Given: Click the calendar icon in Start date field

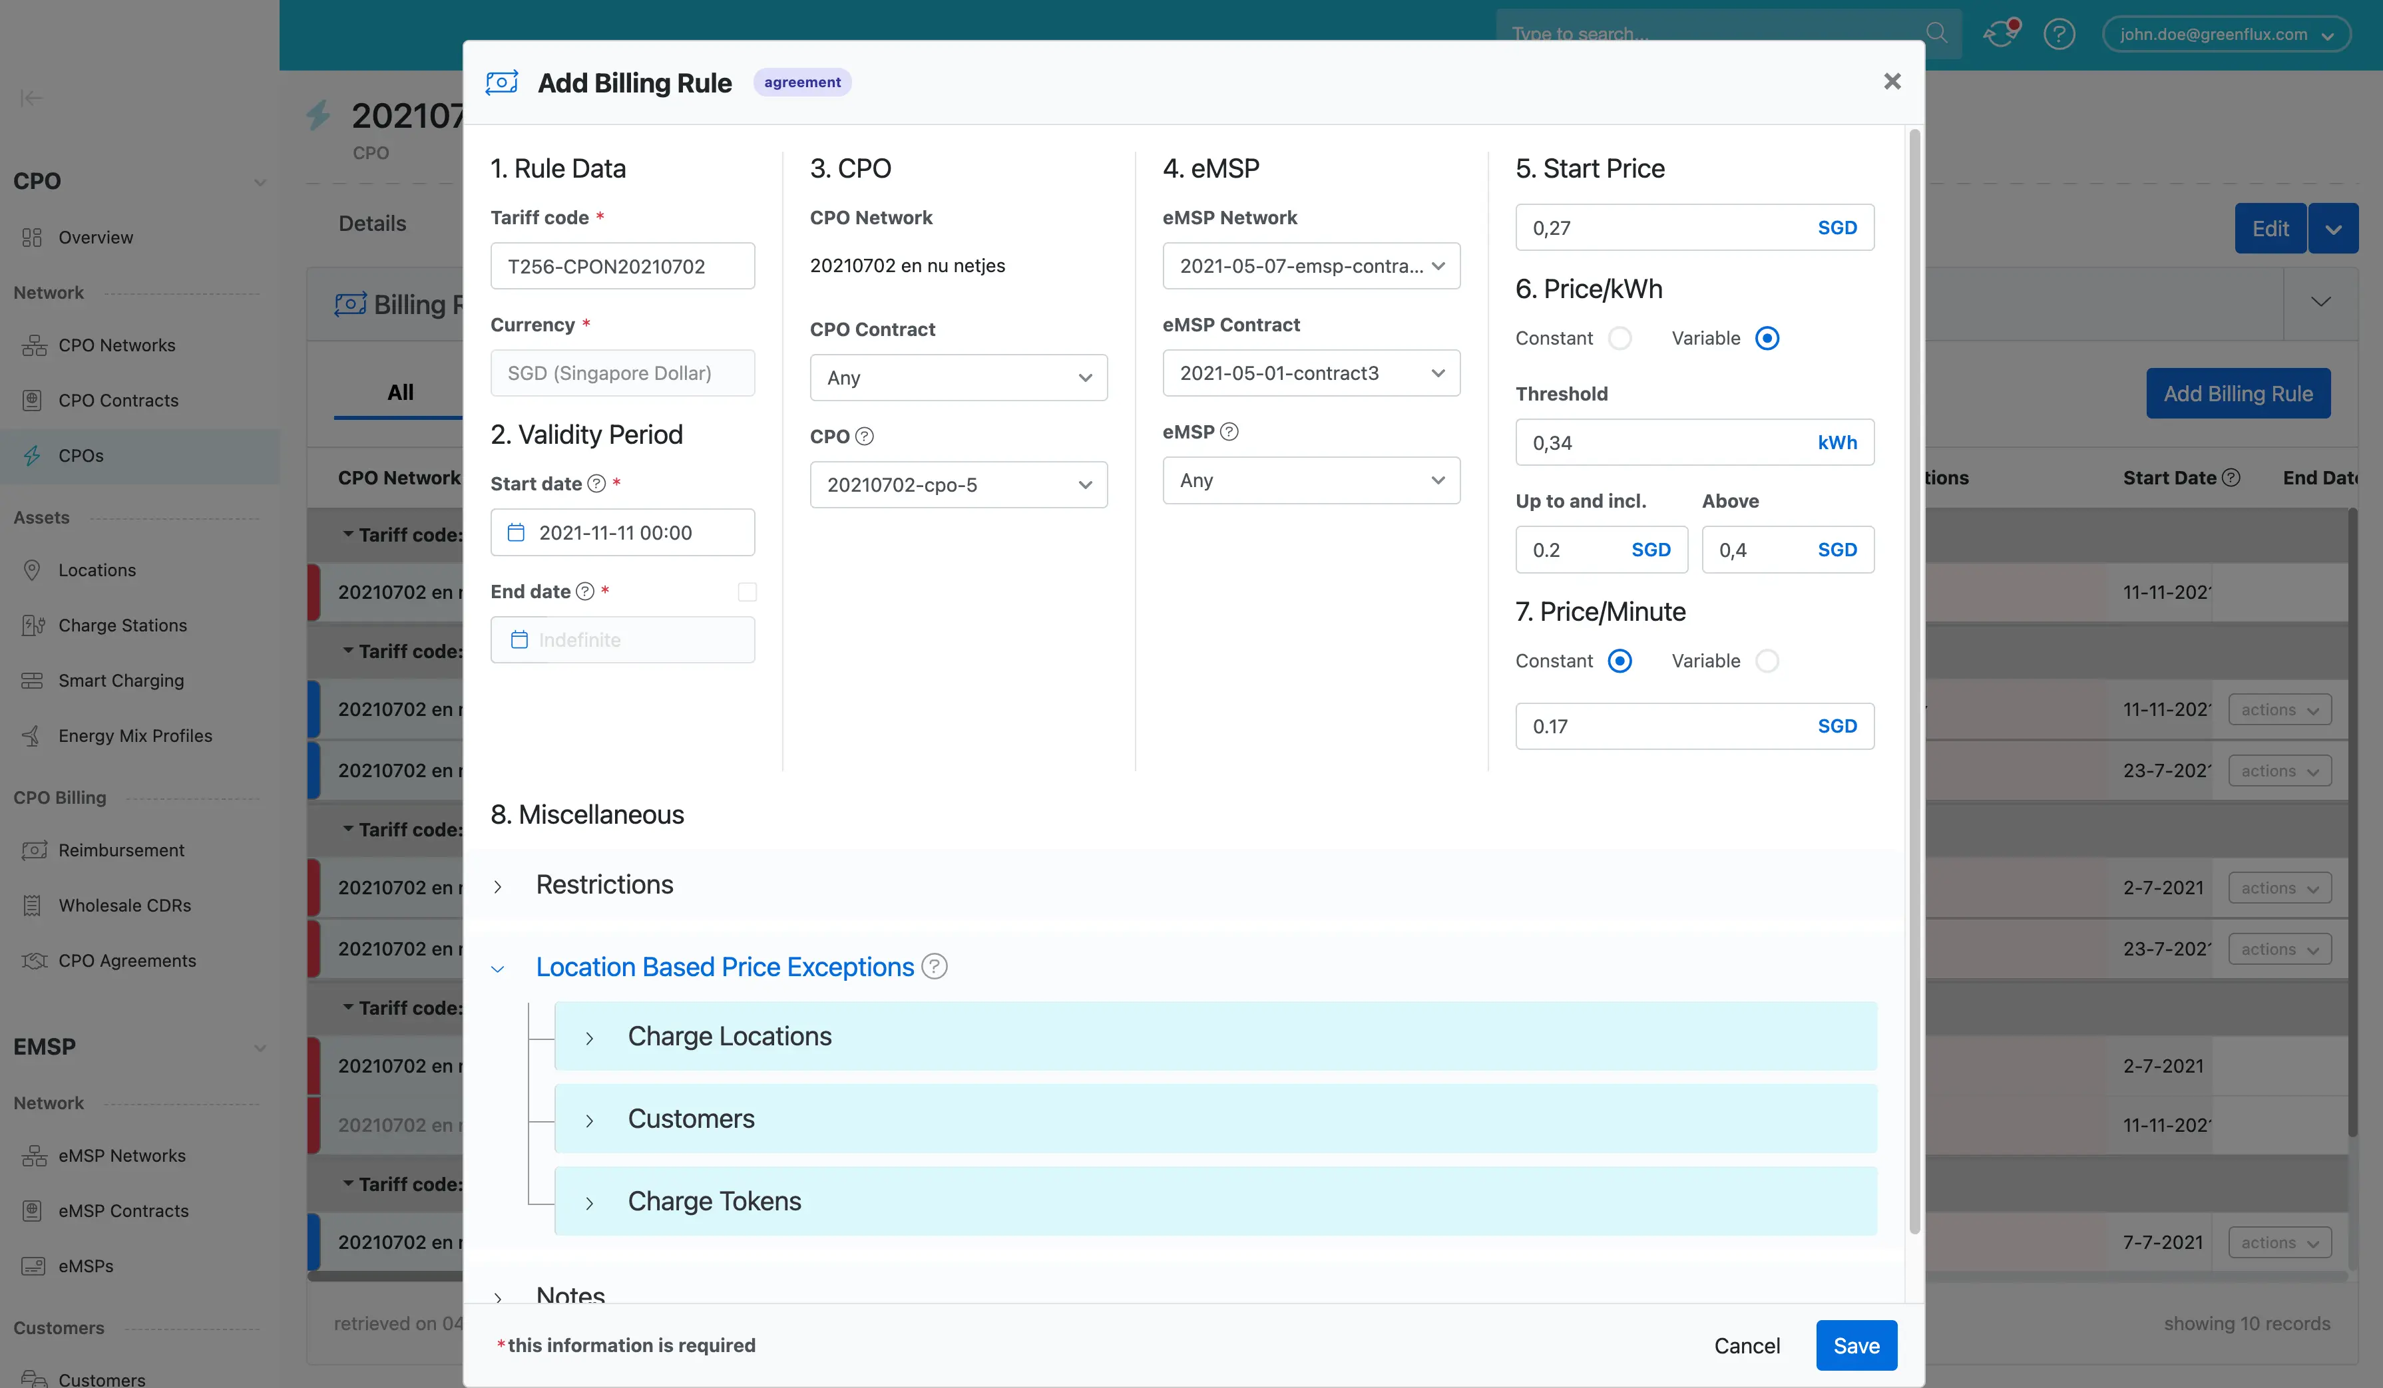Looking at the screenshot, I should 515,532.
